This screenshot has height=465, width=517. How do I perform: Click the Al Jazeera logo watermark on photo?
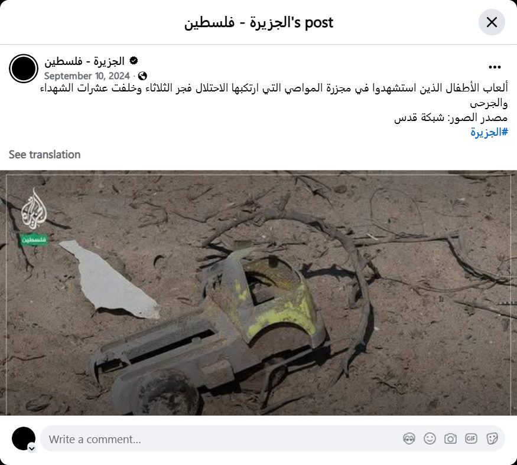coord(34,209)
